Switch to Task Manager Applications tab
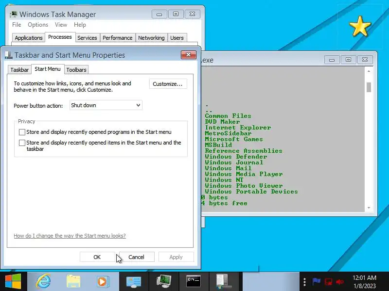The image size is (389, 291). tap(29, 38)
